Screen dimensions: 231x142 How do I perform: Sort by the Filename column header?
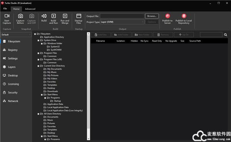click(x=100, y=41)
